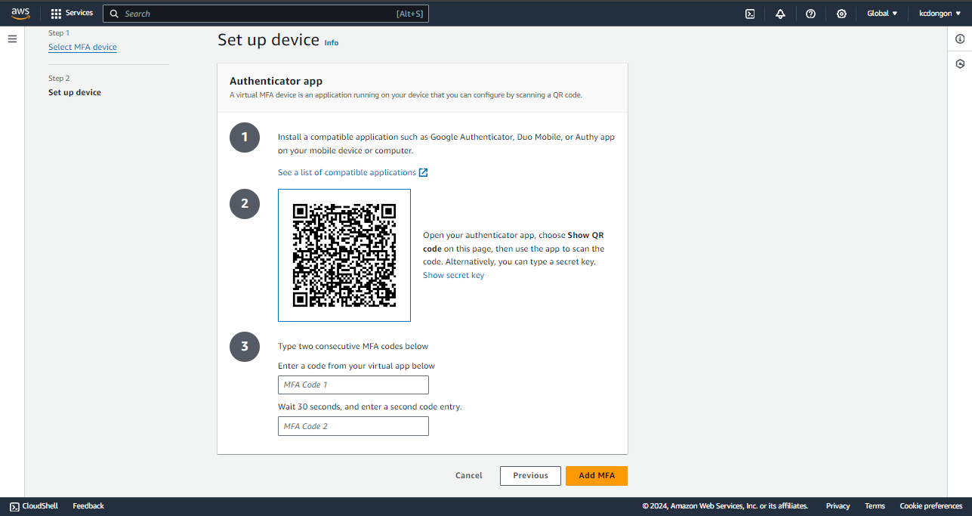Expand the Global region dropdown
Viewport: 972px width, 516px height.
(x=881, y=14)
